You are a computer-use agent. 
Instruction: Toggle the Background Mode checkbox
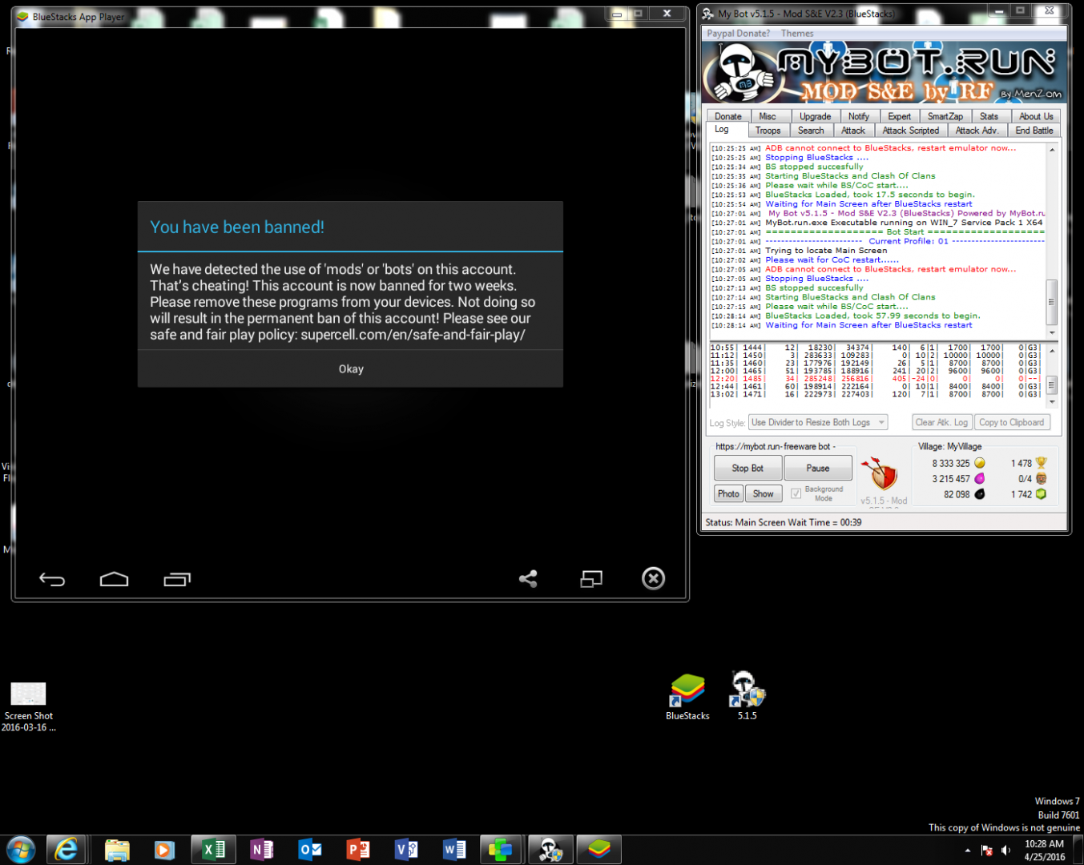[796, 493]
